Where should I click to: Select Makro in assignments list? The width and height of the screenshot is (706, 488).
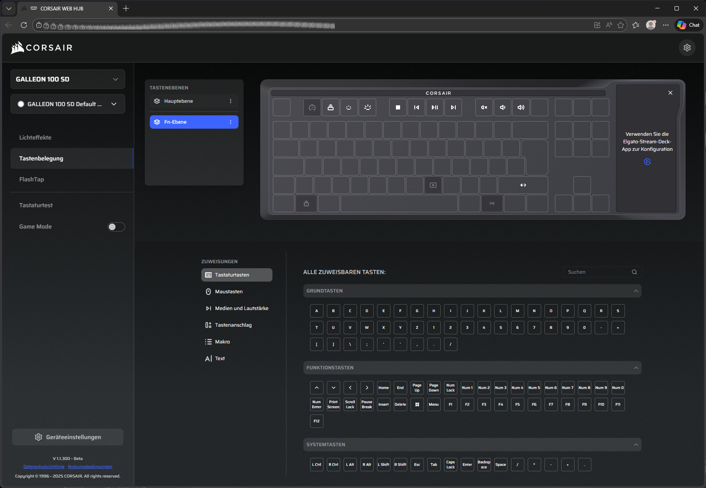tap(222, 342)
